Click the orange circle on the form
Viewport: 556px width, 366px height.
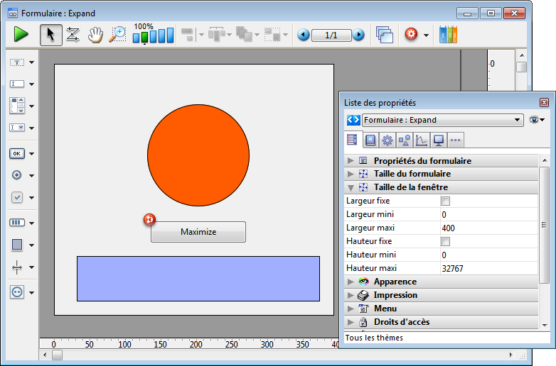pyautogui.click(x=198, y=155)
